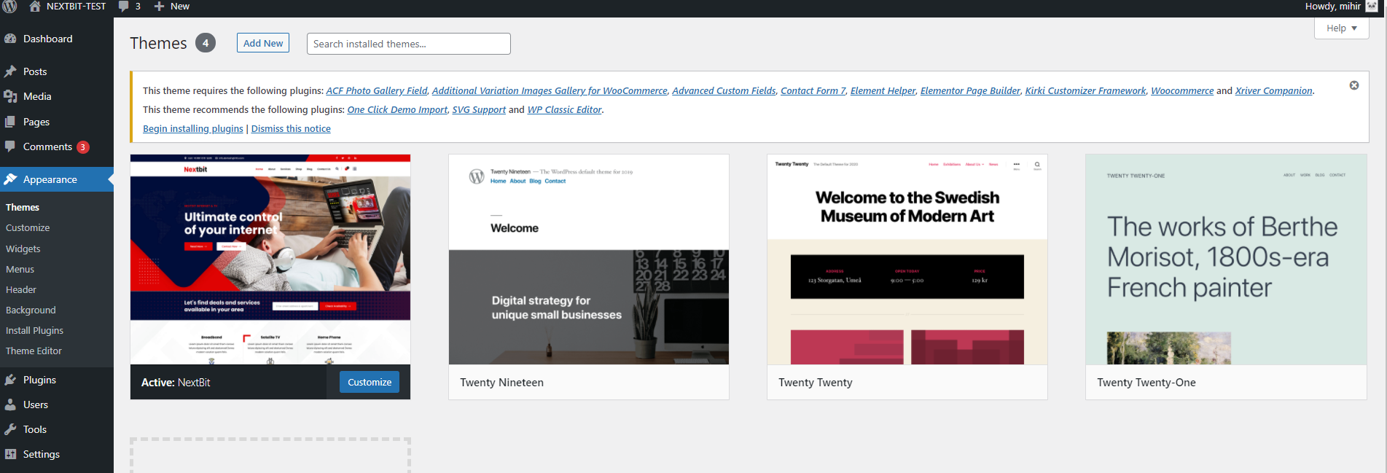Click the Dashboard gauge icon
The width and height of the screenshot is (1387, 473).
tap(10, 39)
